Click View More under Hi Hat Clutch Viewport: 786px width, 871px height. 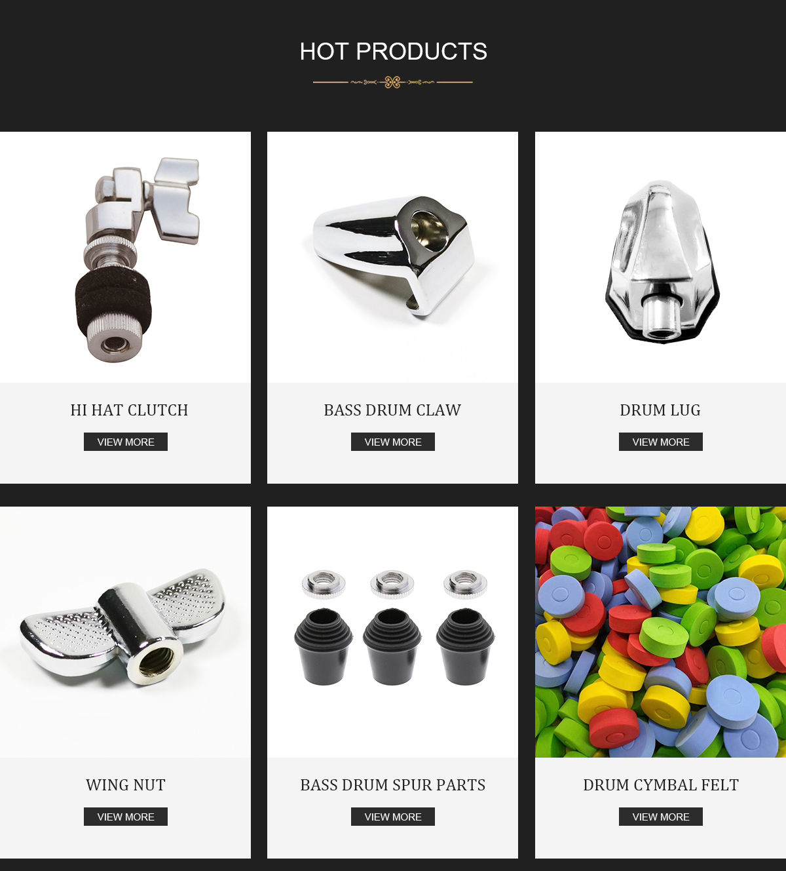[126, 442]
